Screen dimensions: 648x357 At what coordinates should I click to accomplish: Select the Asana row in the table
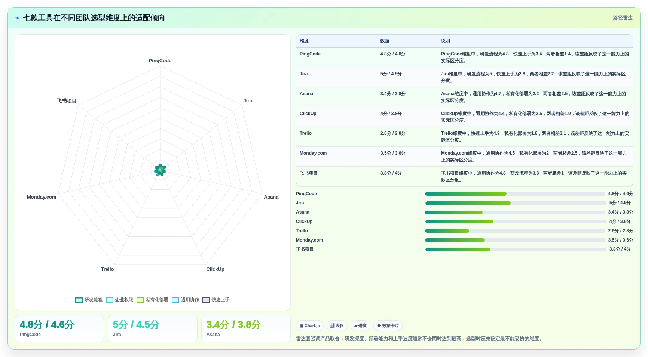[465, 97]
